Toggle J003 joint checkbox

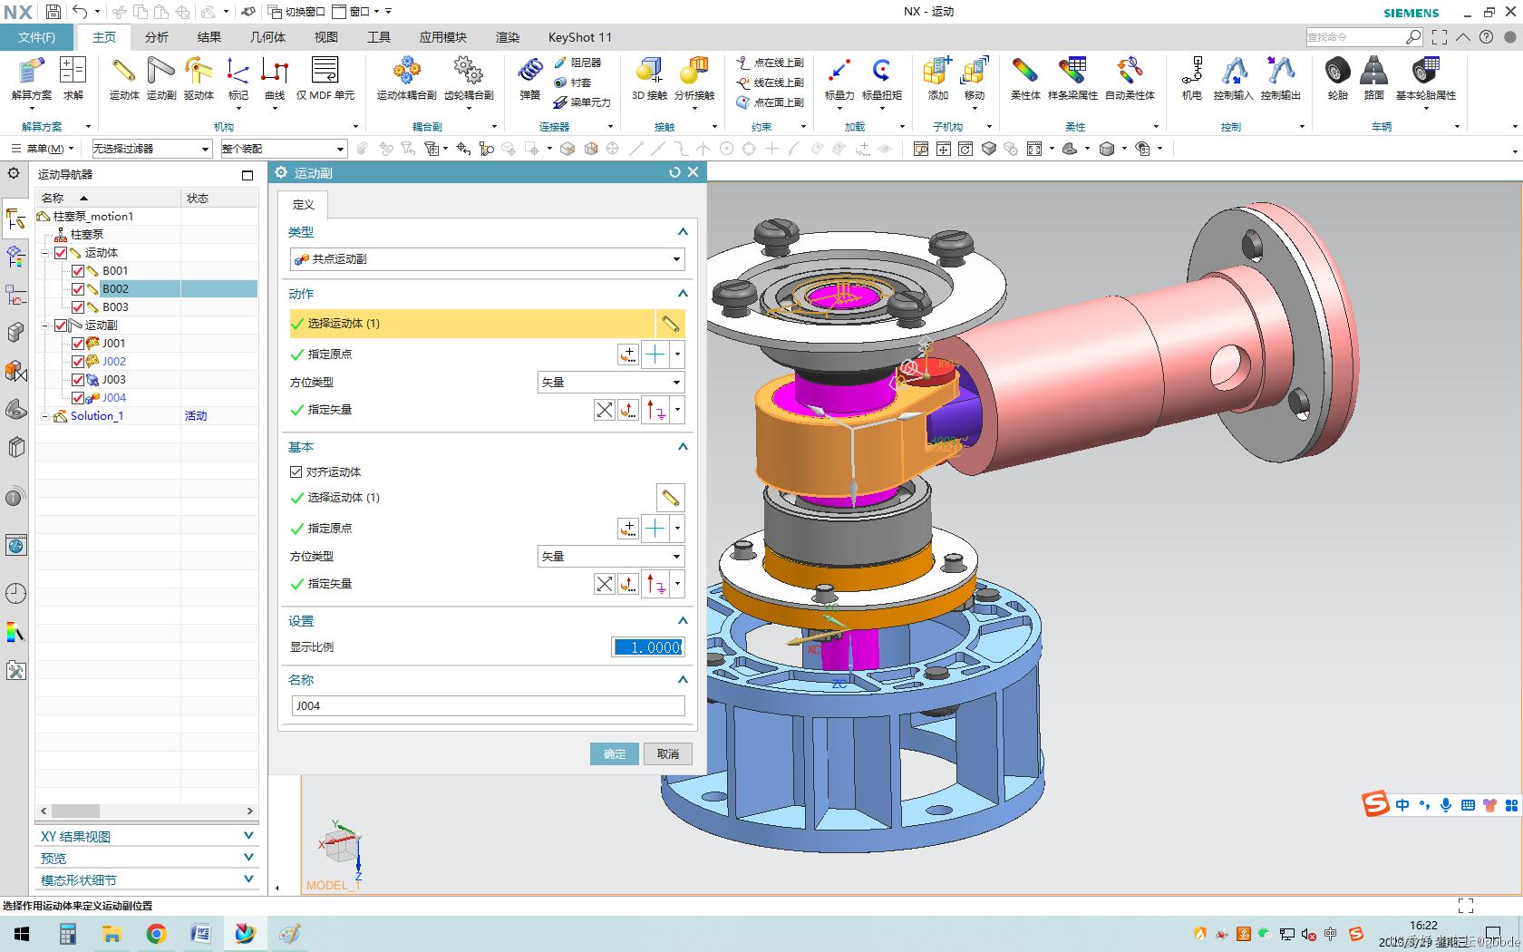(78, 380)
